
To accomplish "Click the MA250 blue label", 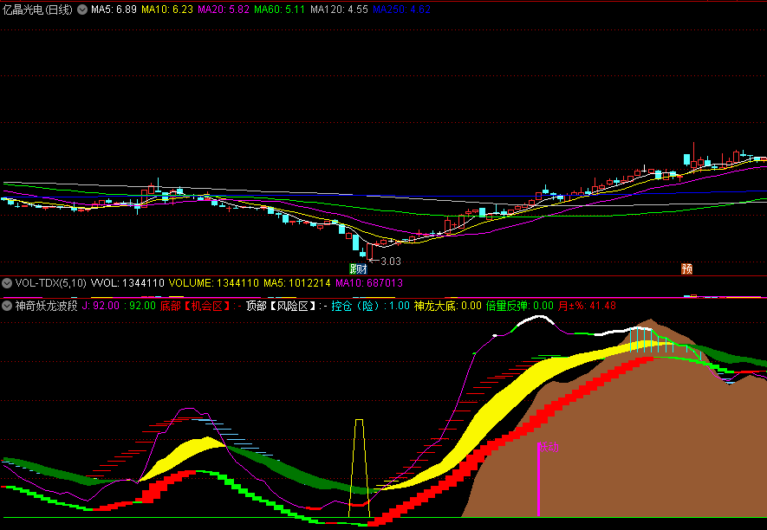I will click(x=401, y=10).
